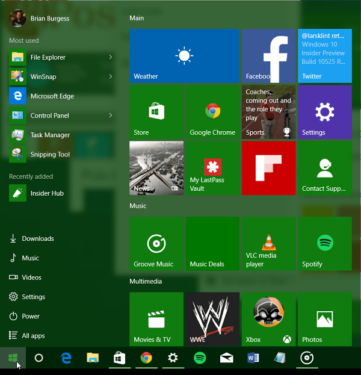Open Task Manager from Most used
This screenshot has width=361, height=375.
coord(61,135)
